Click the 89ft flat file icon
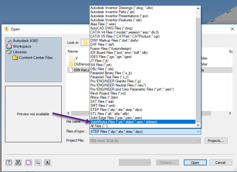Viewport: 237px width, 172px height. pyautogui.click(x=71, y=70)
